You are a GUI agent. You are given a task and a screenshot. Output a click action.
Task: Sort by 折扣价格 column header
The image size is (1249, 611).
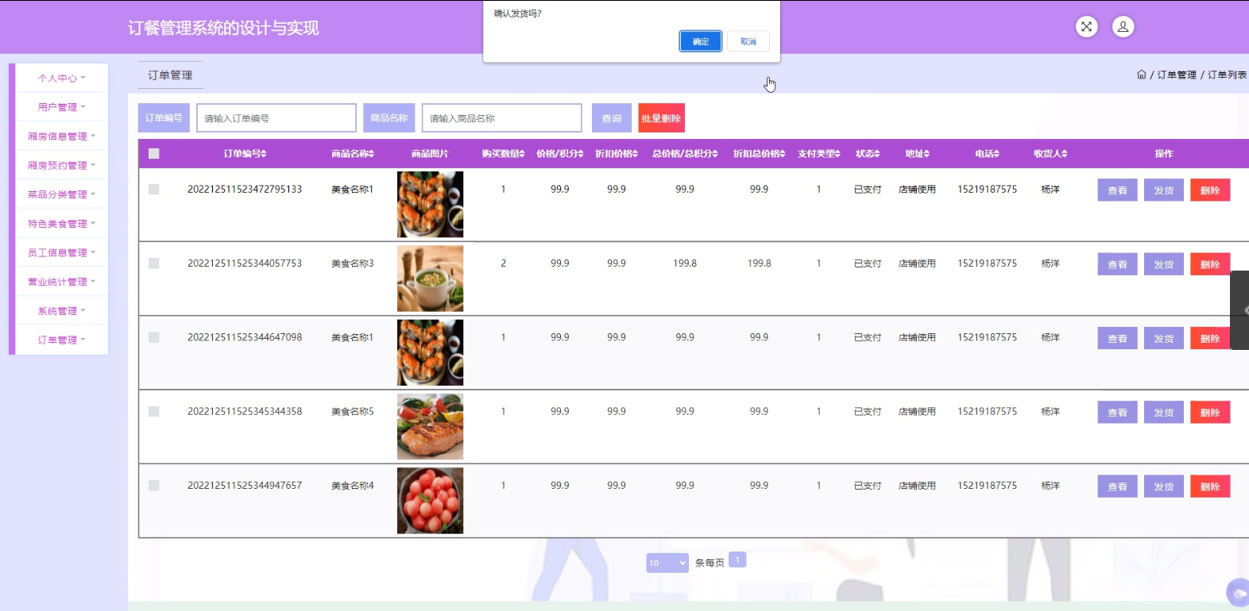point(617,154)
